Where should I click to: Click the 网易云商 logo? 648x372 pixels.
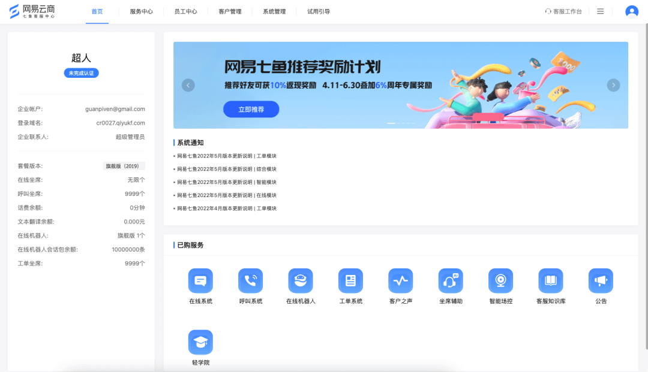[x=32, y=11]
